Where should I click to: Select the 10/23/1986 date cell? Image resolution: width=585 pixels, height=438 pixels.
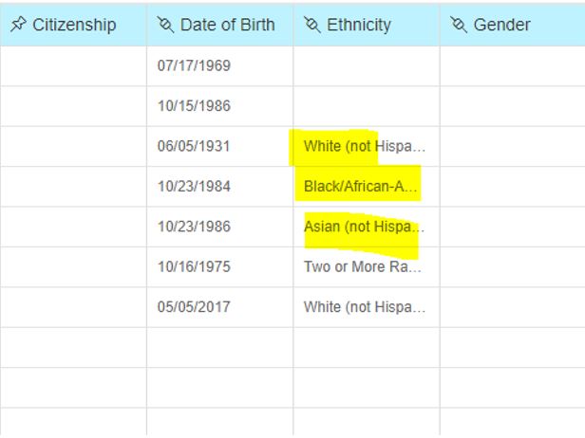pos(220,227)
